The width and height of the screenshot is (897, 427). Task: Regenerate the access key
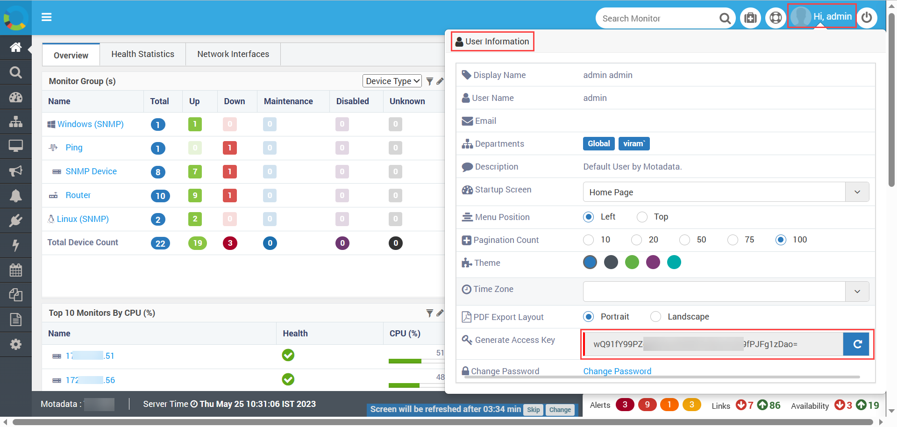point(857,344)
